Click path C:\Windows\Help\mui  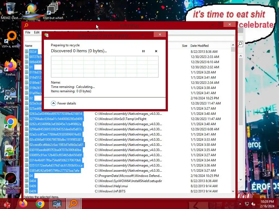point(111,186)
